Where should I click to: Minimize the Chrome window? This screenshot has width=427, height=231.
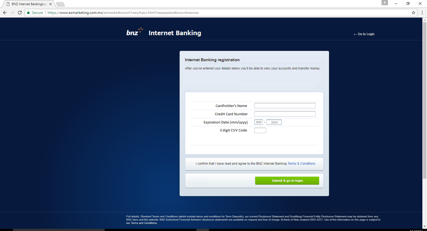pyautogui.click(x=396, y=3)
